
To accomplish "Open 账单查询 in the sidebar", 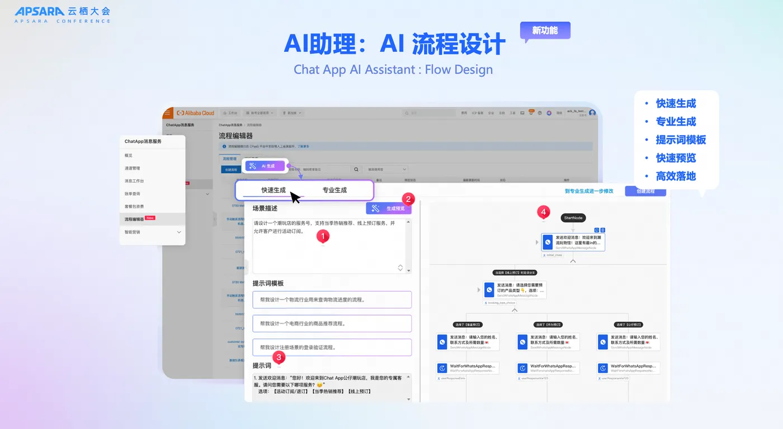I will [x=132, y=194].
